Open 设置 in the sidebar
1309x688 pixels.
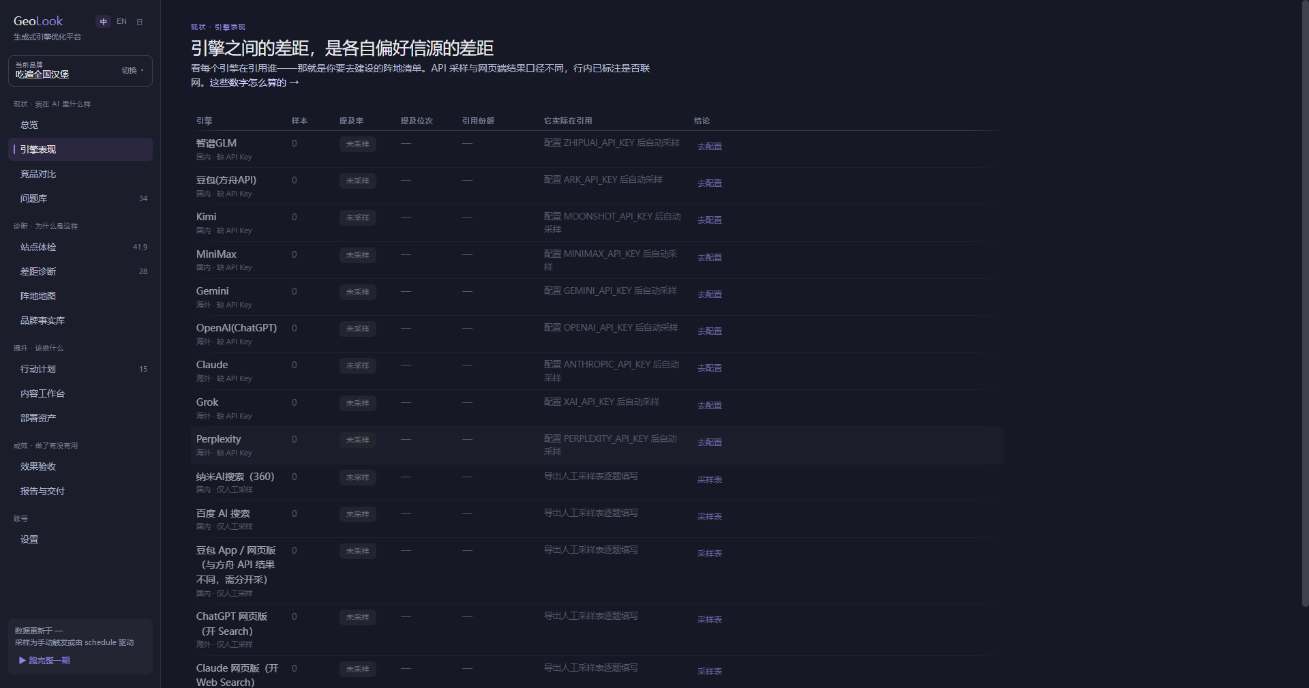[80, 539]
